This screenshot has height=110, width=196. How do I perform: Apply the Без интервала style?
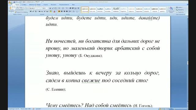point(92,10)
